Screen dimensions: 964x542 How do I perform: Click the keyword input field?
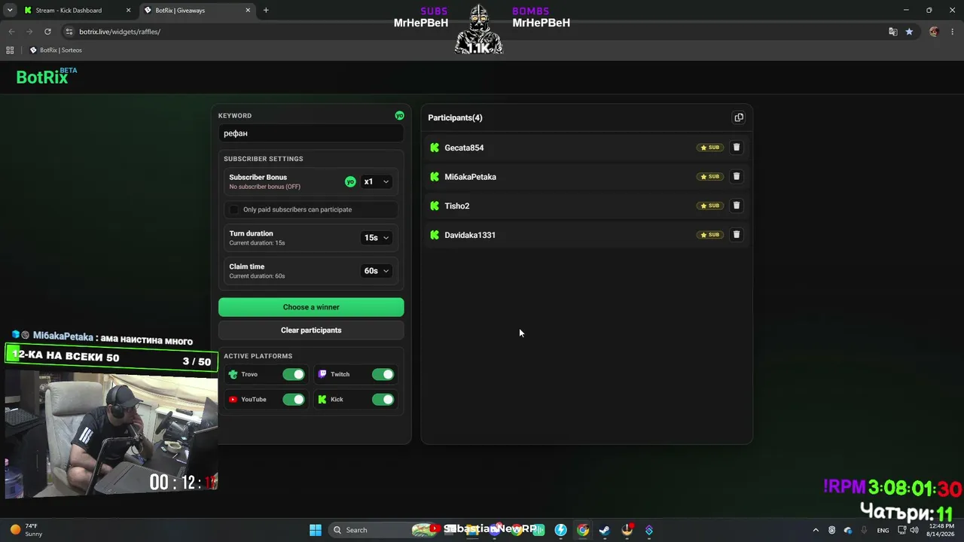pyautogui.click(x=311, y=133)
